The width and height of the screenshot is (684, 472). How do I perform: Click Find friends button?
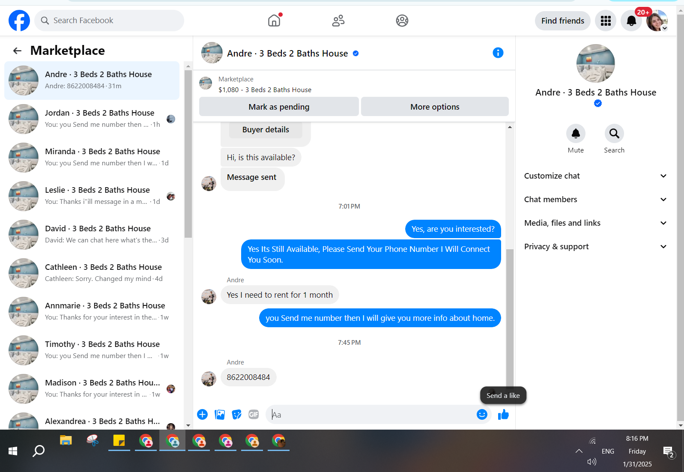[563, 21]
